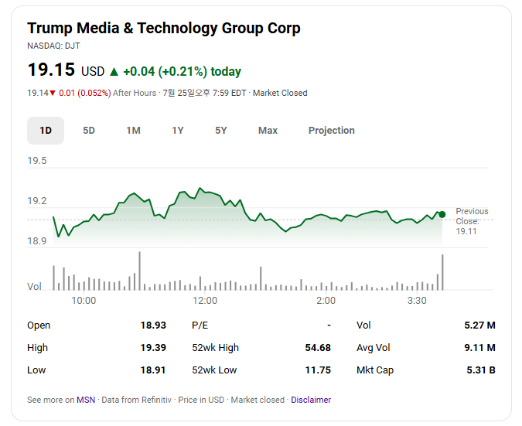Click the tallest volume bar near 11:00
The image size is (522, 426).
click(139, 271)
